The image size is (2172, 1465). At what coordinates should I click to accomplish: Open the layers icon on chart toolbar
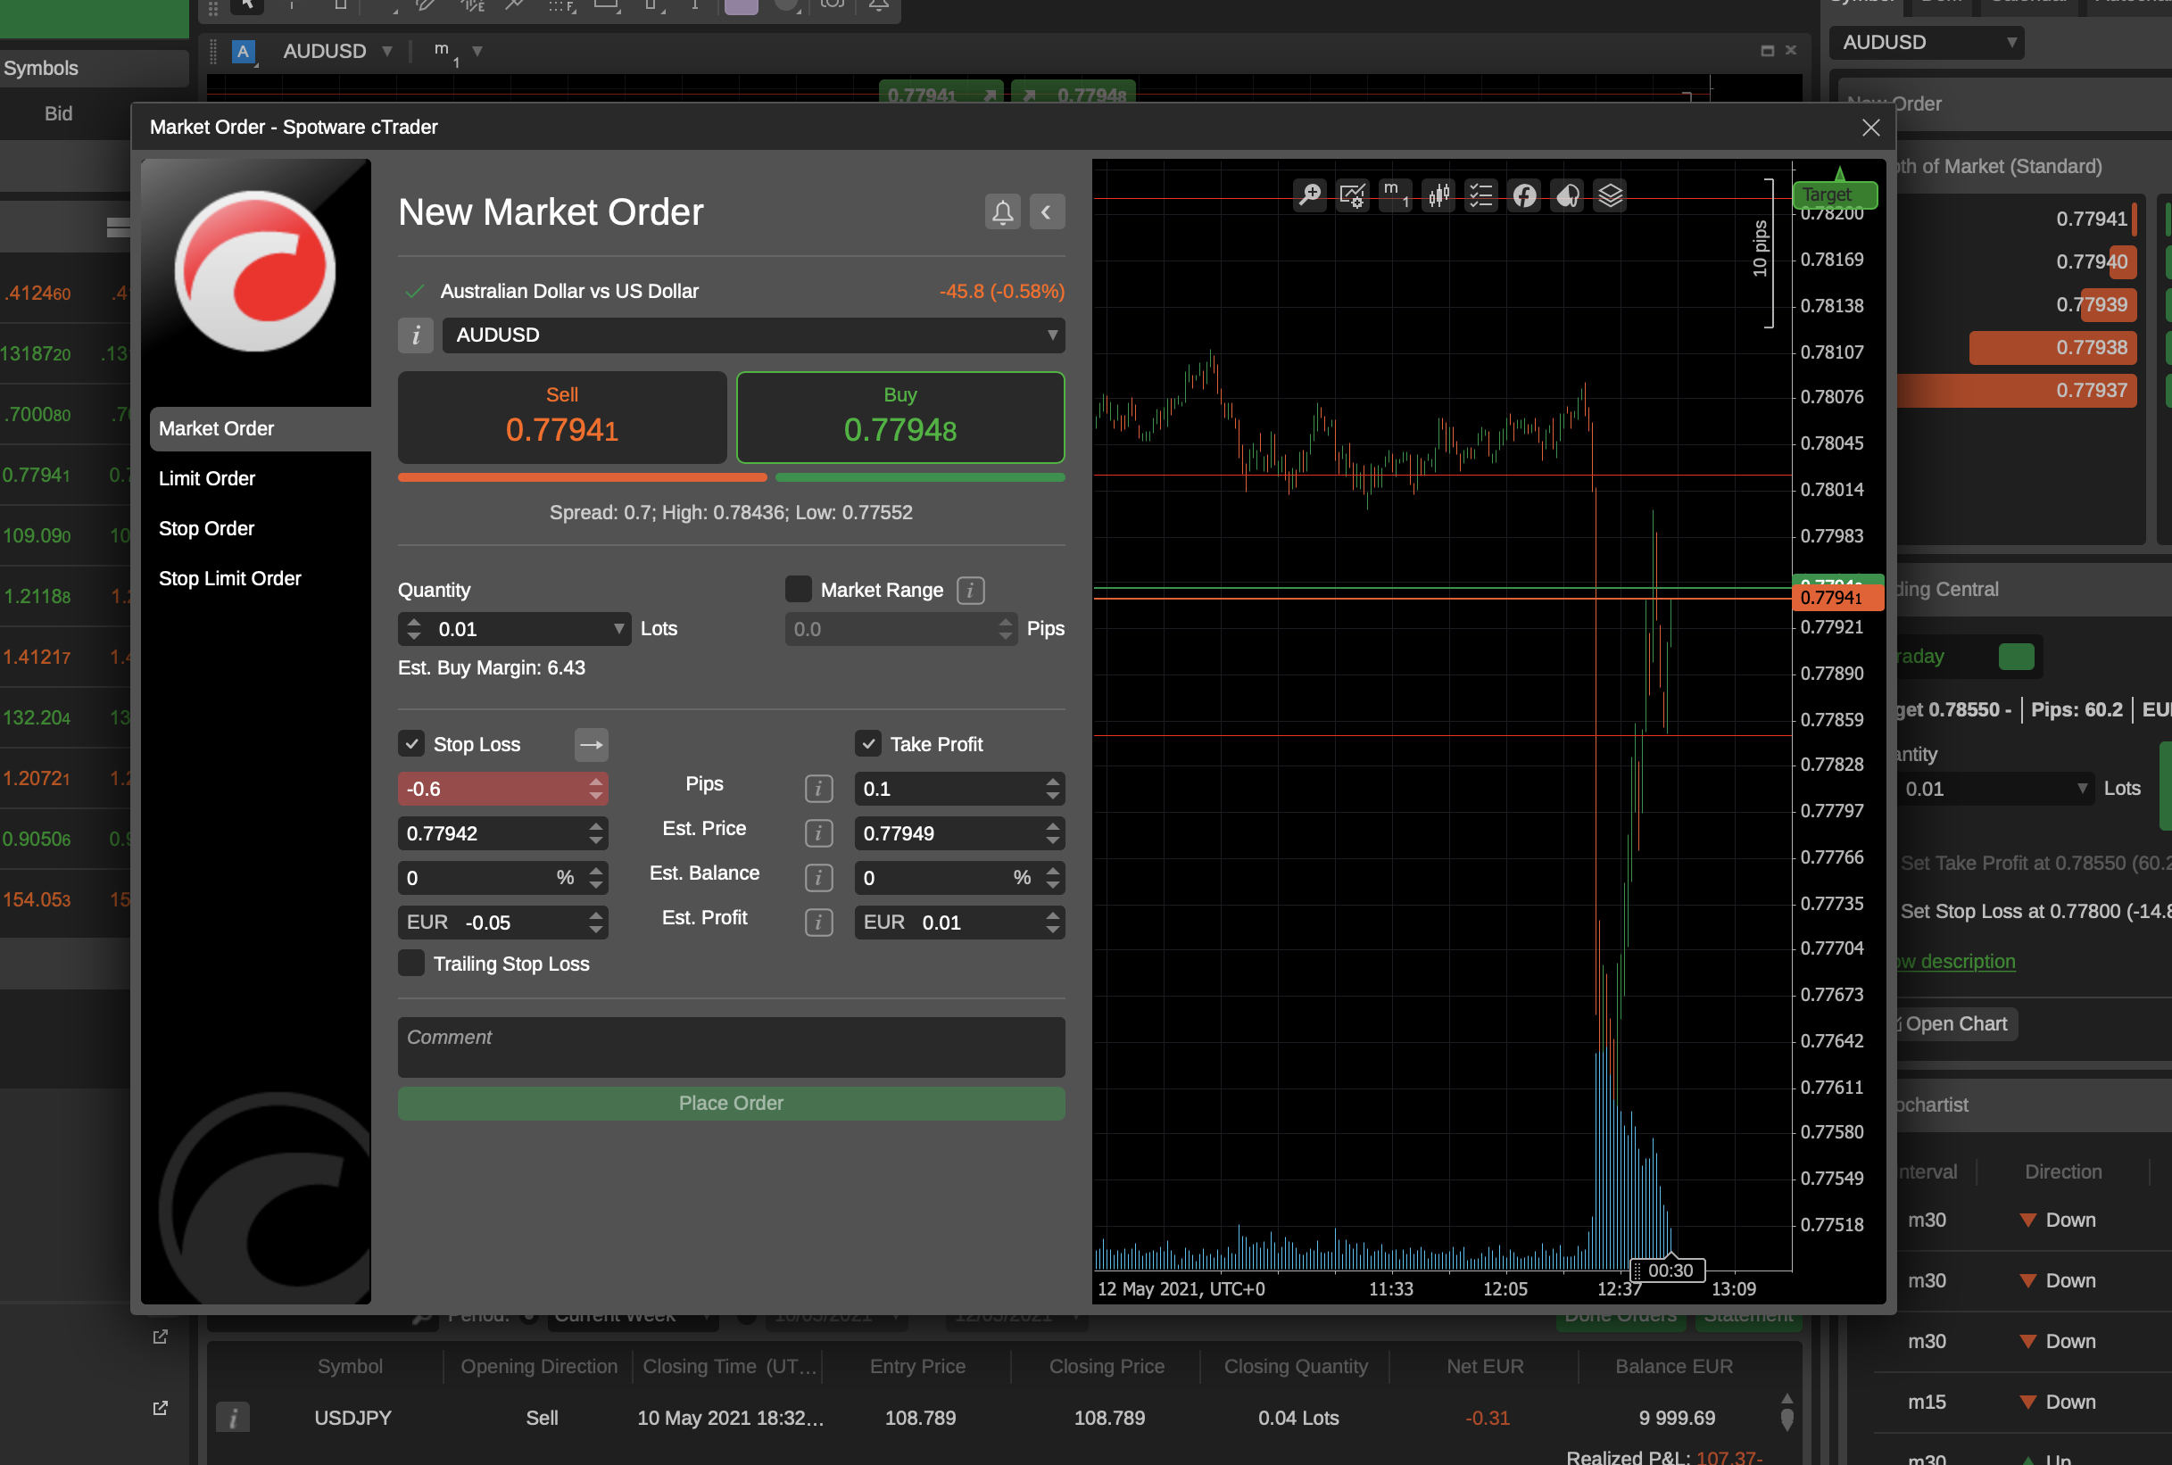[x=1611, y=195]
